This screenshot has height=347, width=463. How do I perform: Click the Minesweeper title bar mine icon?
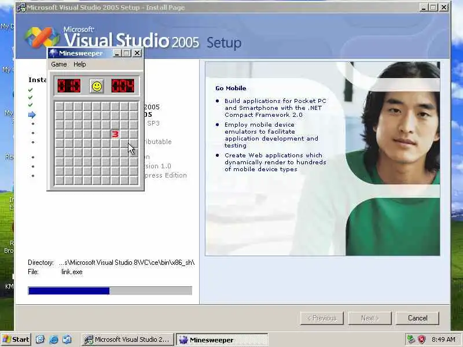click(x=53, y=53)
